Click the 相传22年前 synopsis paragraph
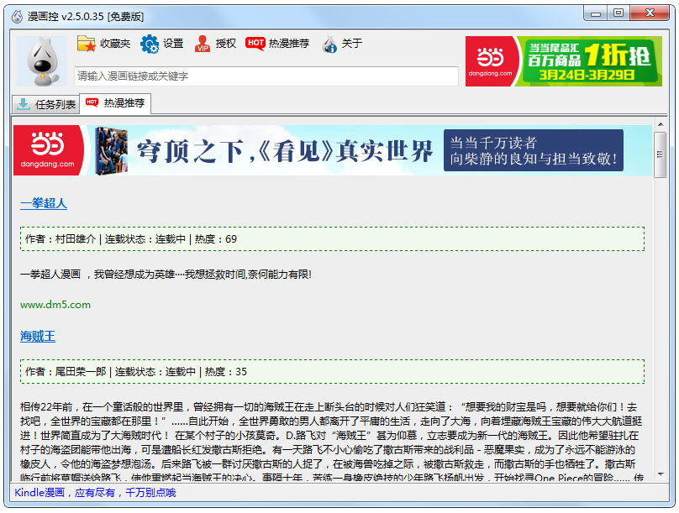 (x=332, y=442)
